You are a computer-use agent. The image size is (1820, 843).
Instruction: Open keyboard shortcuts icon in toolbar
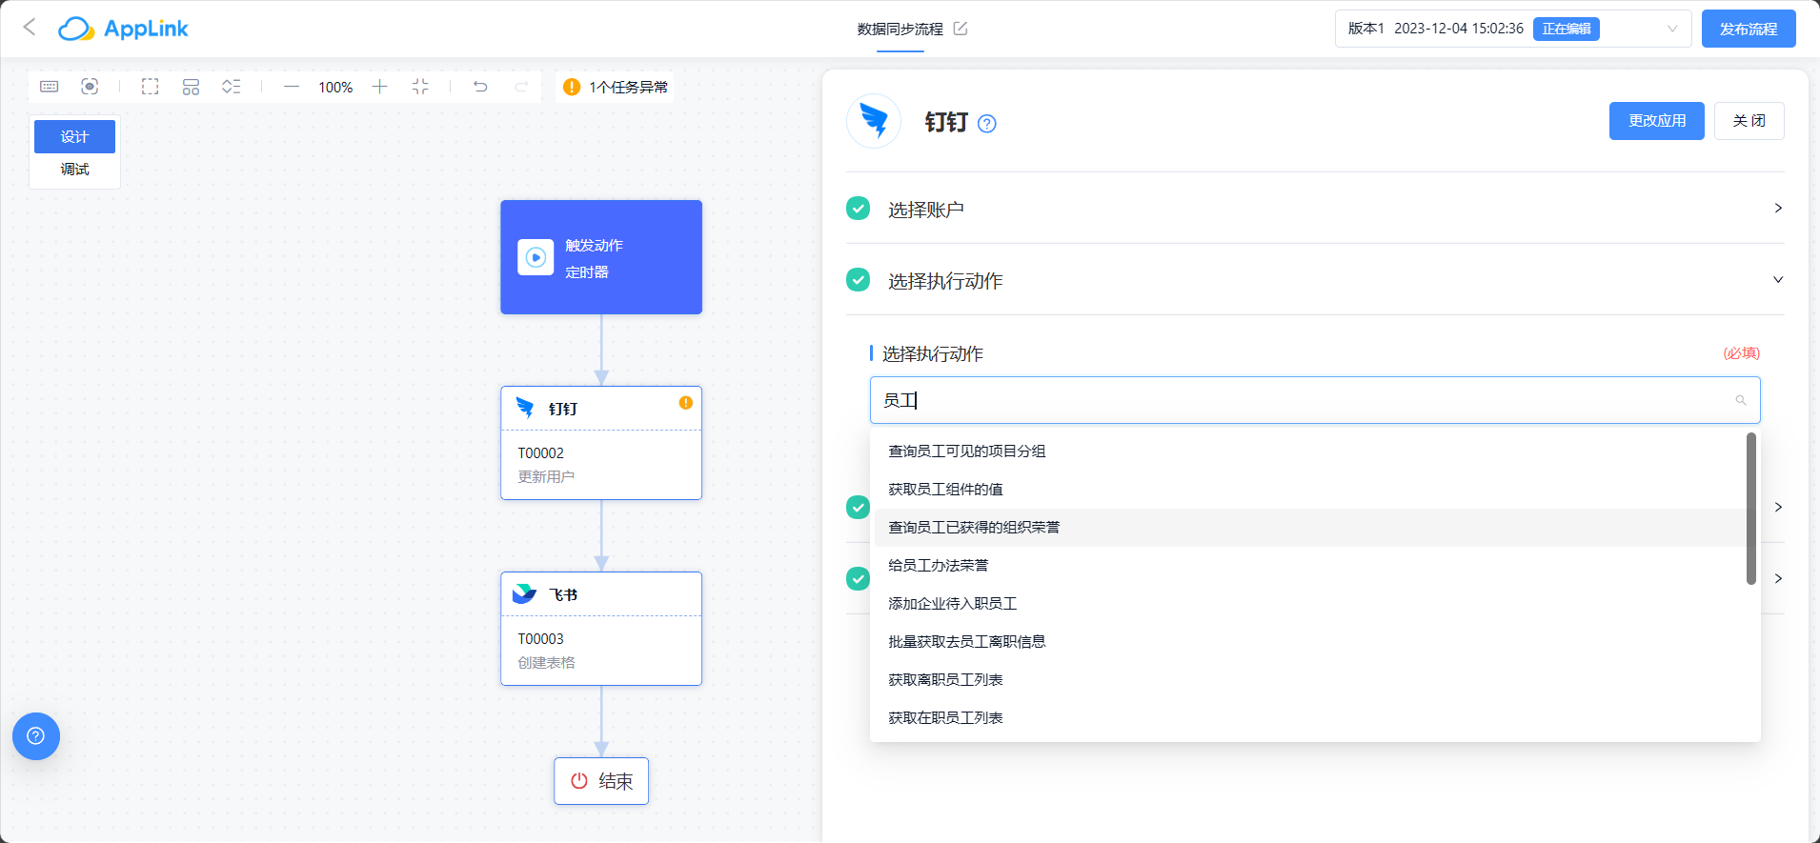(50, 87)
